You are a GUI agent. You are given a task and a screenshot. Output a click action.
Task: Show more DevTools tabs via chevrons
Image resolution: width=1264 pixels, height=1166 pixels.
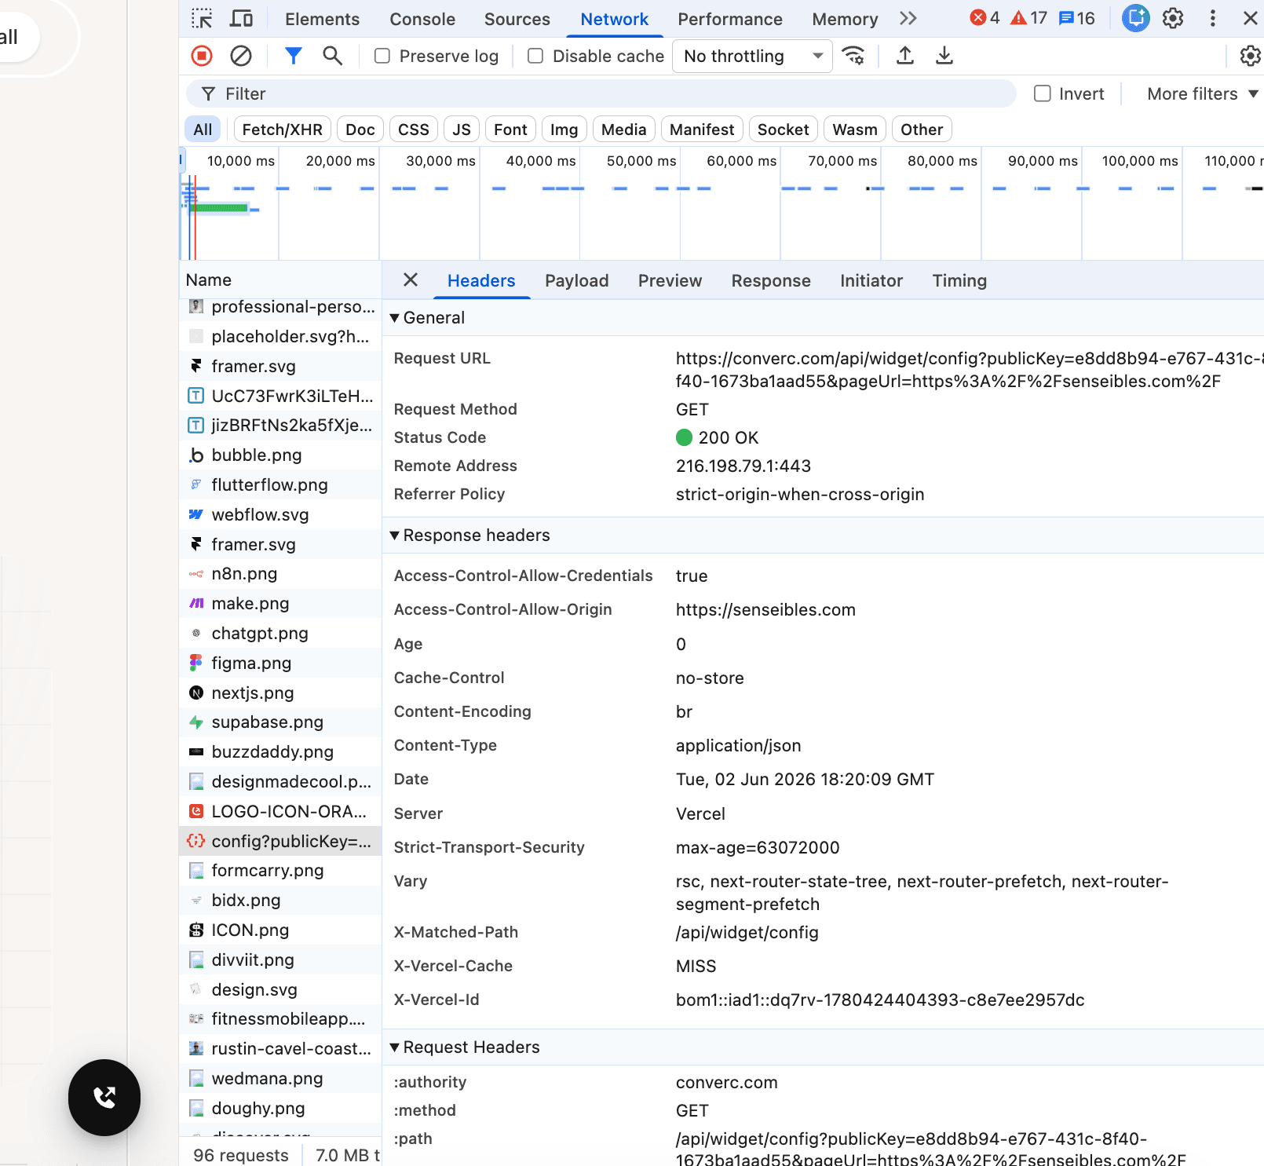coord(908,18)
